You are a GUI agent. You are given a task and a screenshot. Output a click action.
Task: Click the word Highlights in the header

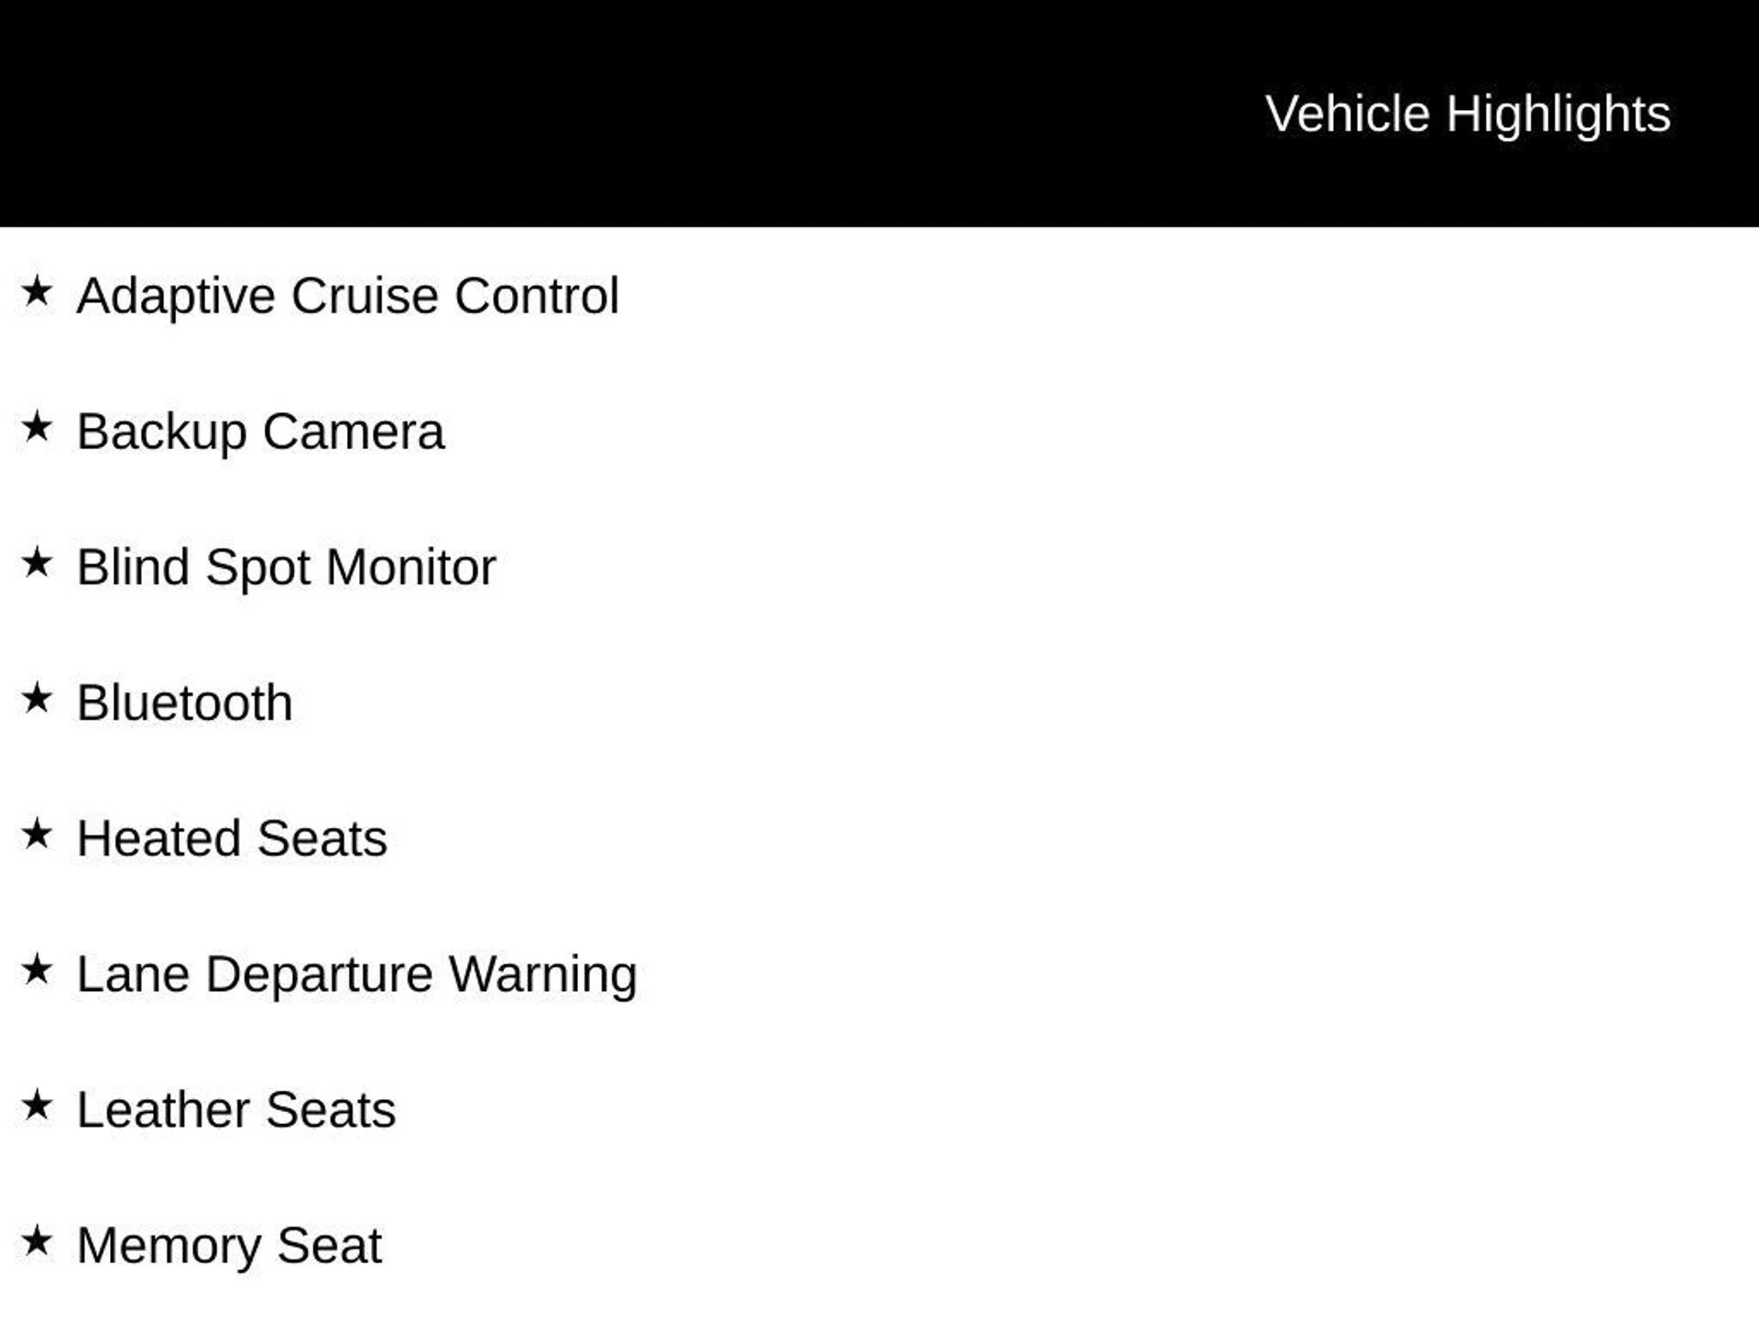pyautogui.click(x=1558, y=114)
